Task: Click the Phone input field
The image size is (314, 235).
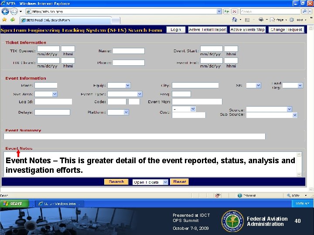Action: coord(129,63)
